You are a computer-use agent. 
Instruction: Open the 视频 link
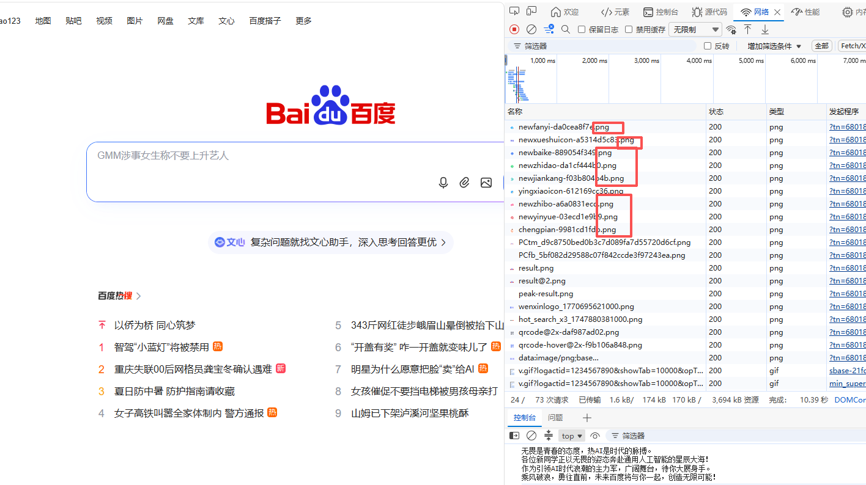(104, 21)
